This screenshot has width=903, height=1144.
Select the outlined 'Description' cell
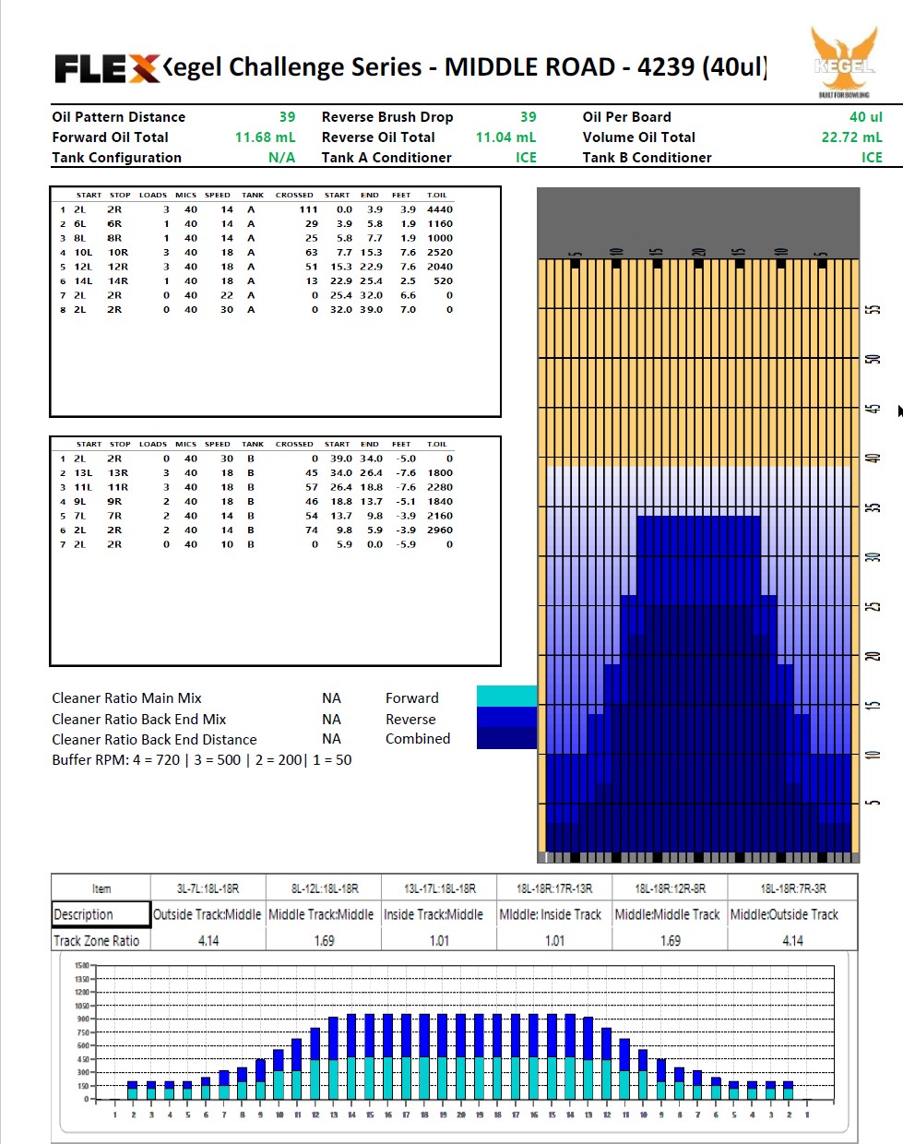101,914
